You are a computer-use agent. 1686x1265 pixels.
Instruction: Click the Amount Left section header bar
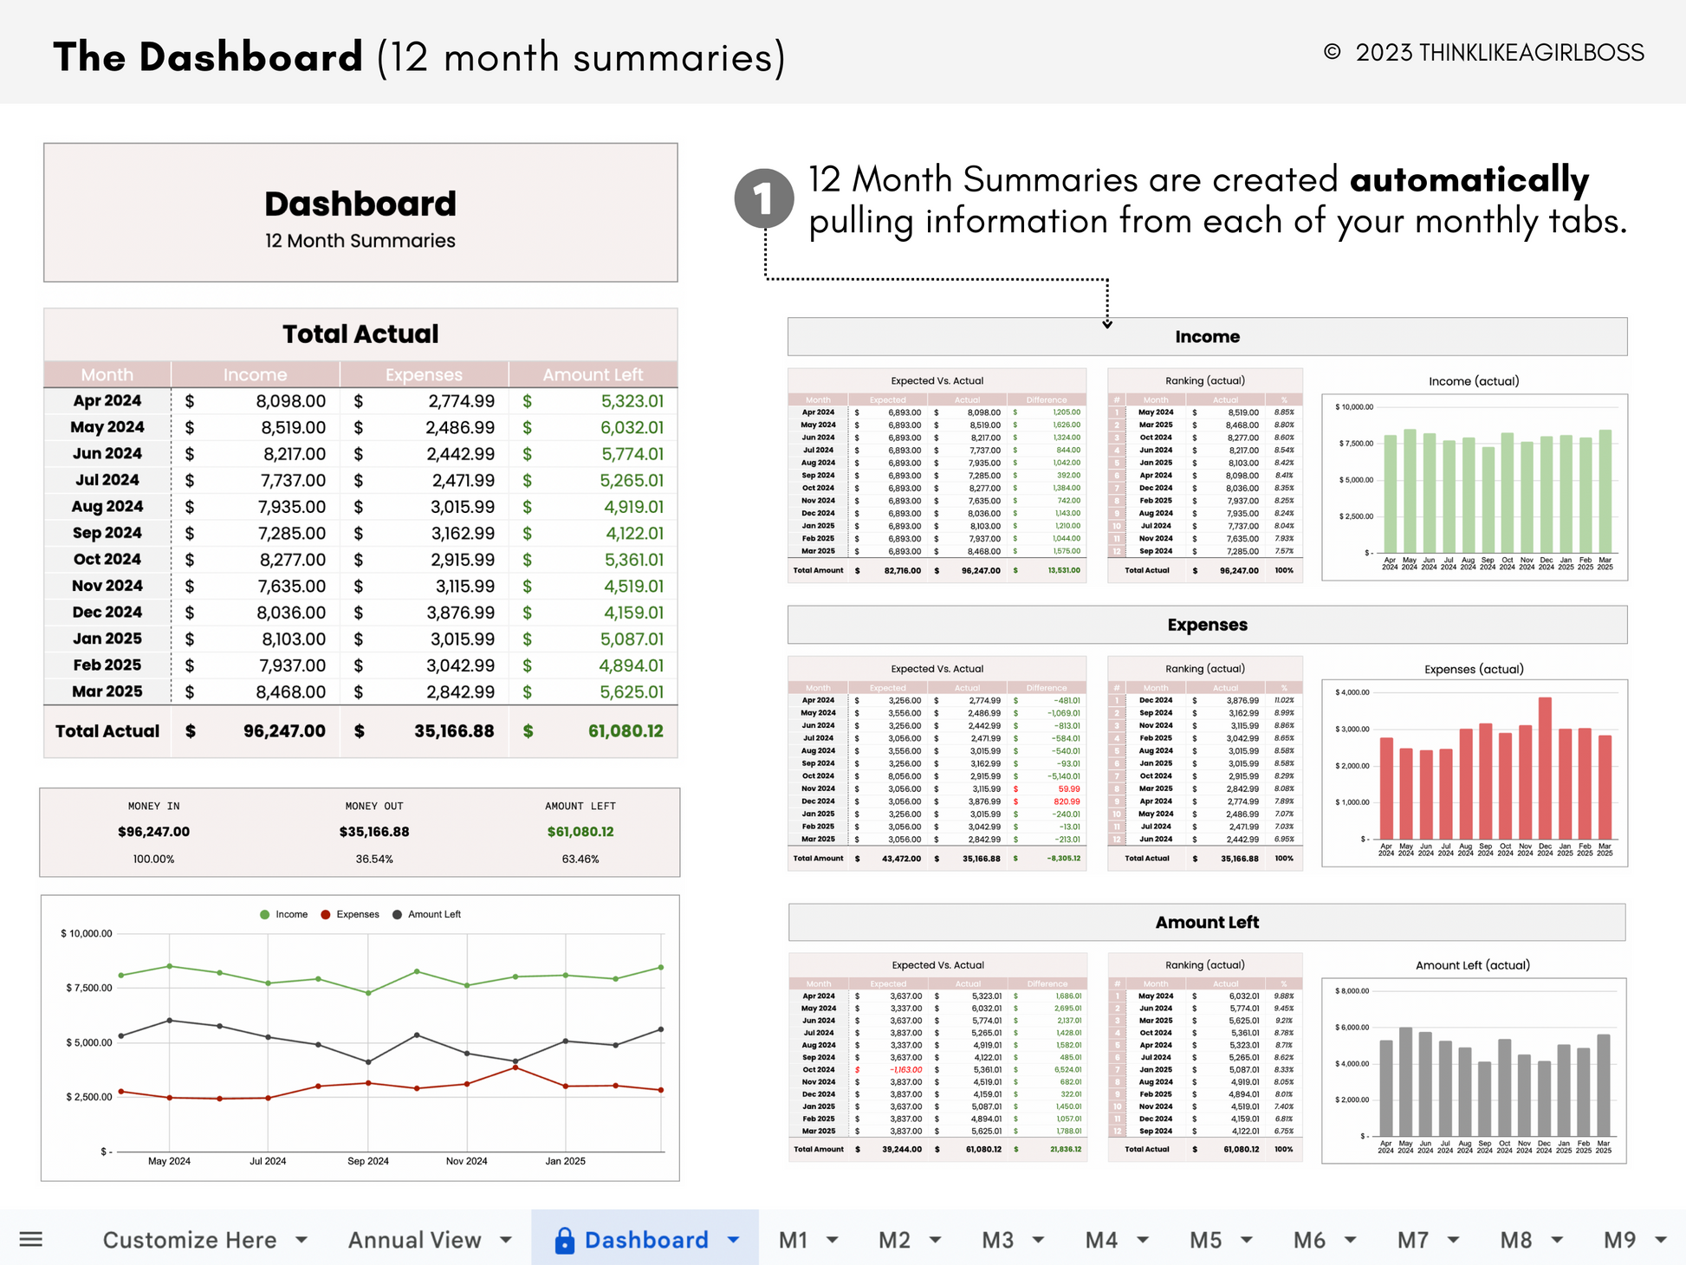(x=1206, y=923)
